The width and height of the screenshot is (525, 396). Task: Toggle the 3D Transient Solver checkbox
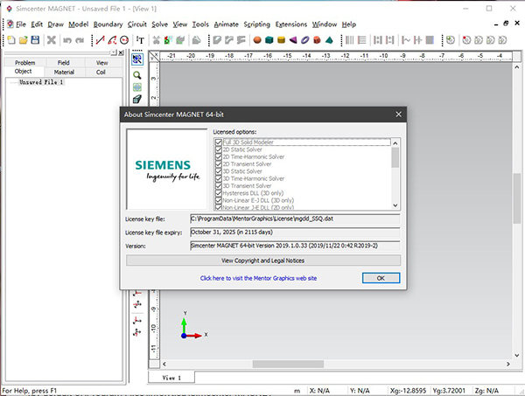point(219,185)
